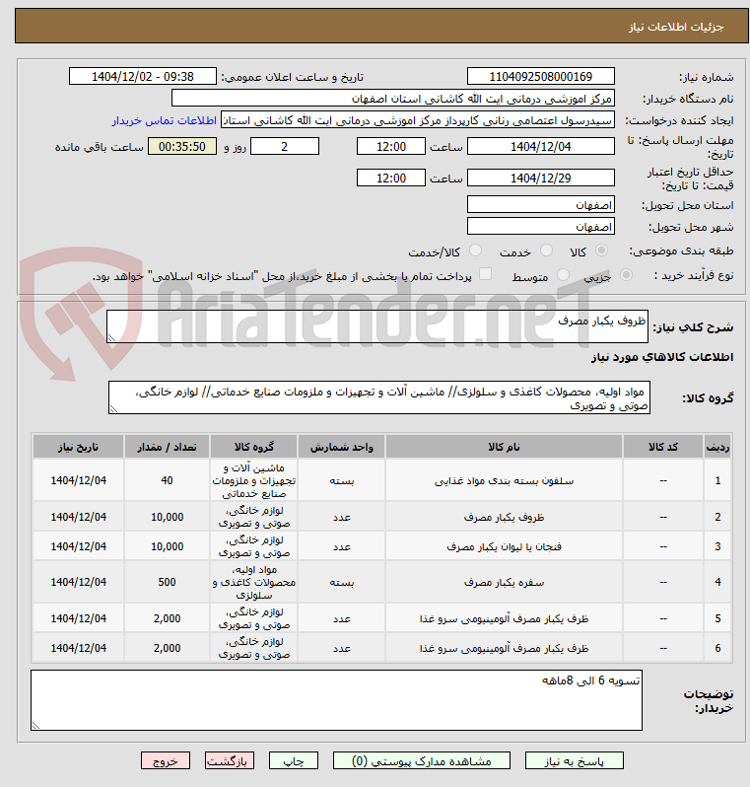Screen dimensions: 750x787
Task: Select the کالا radio button
Action: click(601, 250)
